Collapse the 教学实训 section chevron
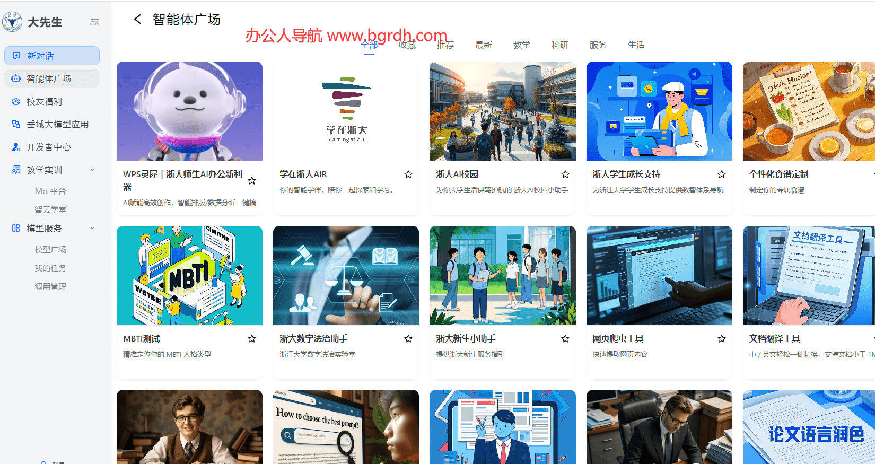The height and width of the screenshot is (464, 875). point(92,170)
